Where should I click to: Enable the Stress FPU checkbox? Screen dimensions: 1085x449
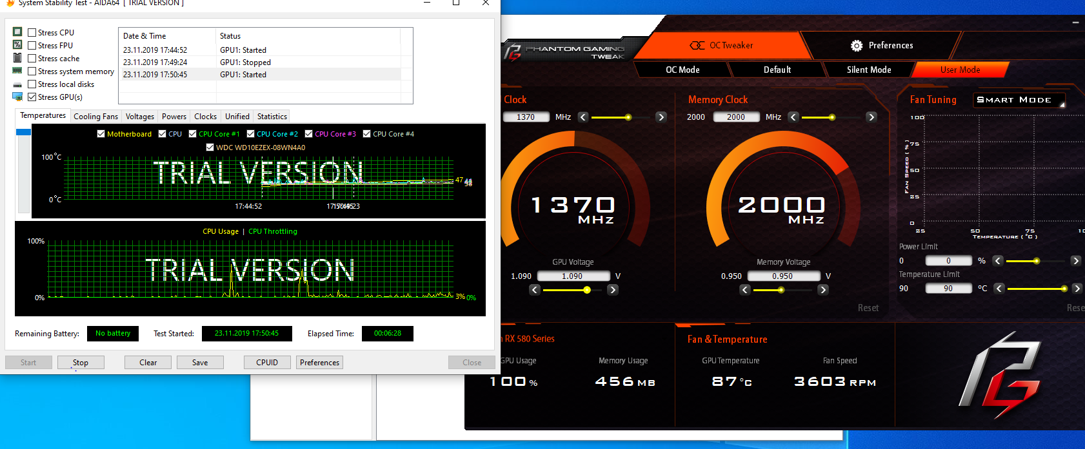(x=32, y=45)
